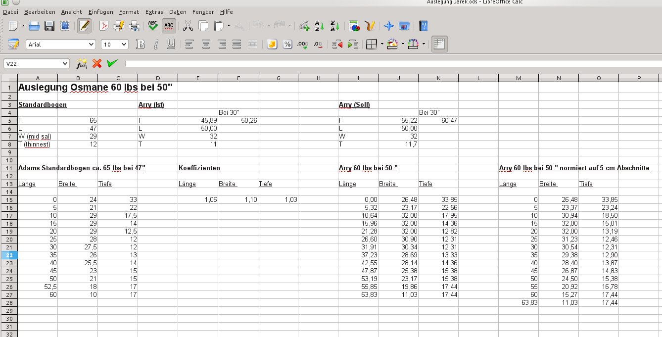
Task: Open the Extras menu
Action: [154, 11]
